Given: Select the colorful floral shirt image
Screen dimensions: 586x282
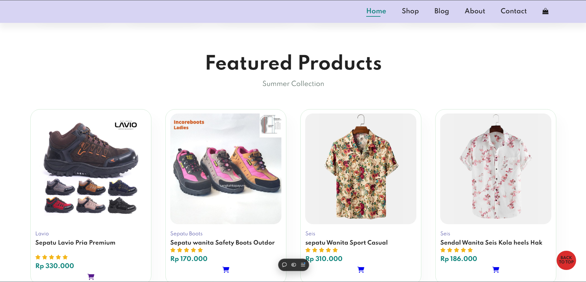Looking at the screenshot, I should point(361,169).
